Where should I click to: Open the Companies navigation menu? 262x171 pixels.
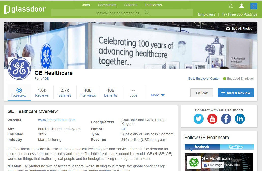[x=107, y=5]
